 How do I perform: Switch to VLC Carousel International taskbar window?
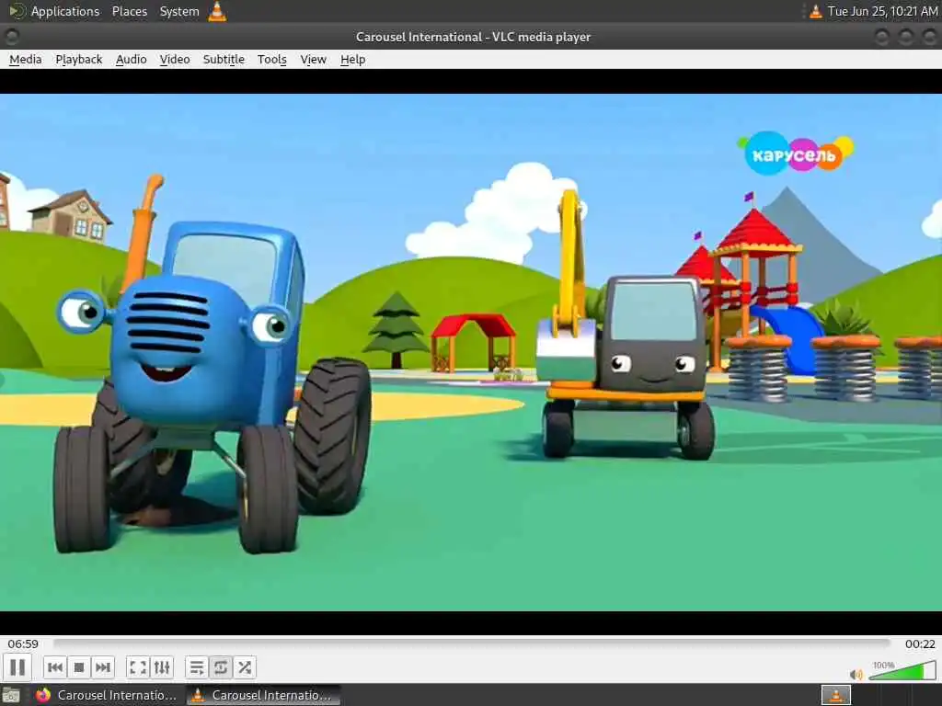(262, 695)
